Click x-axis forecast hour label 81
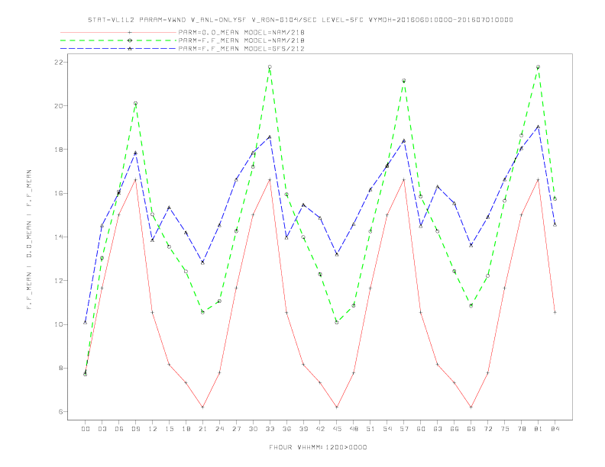The width and height of the screenshot is (605, 467). tap(539, 429)
